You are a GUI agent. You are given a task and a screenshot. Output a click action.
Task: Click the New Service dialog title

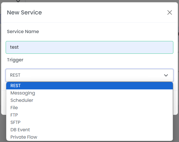[24, 12]
